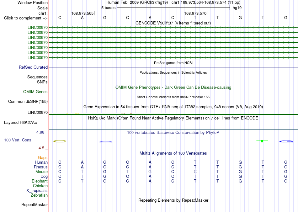
Task: Click the orange Gaps label
Action: point(43,158)
